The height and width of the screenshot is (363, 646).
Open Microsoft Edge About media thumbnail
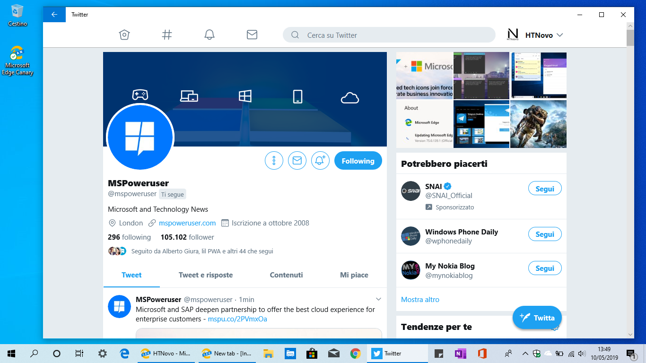[424, 124]
